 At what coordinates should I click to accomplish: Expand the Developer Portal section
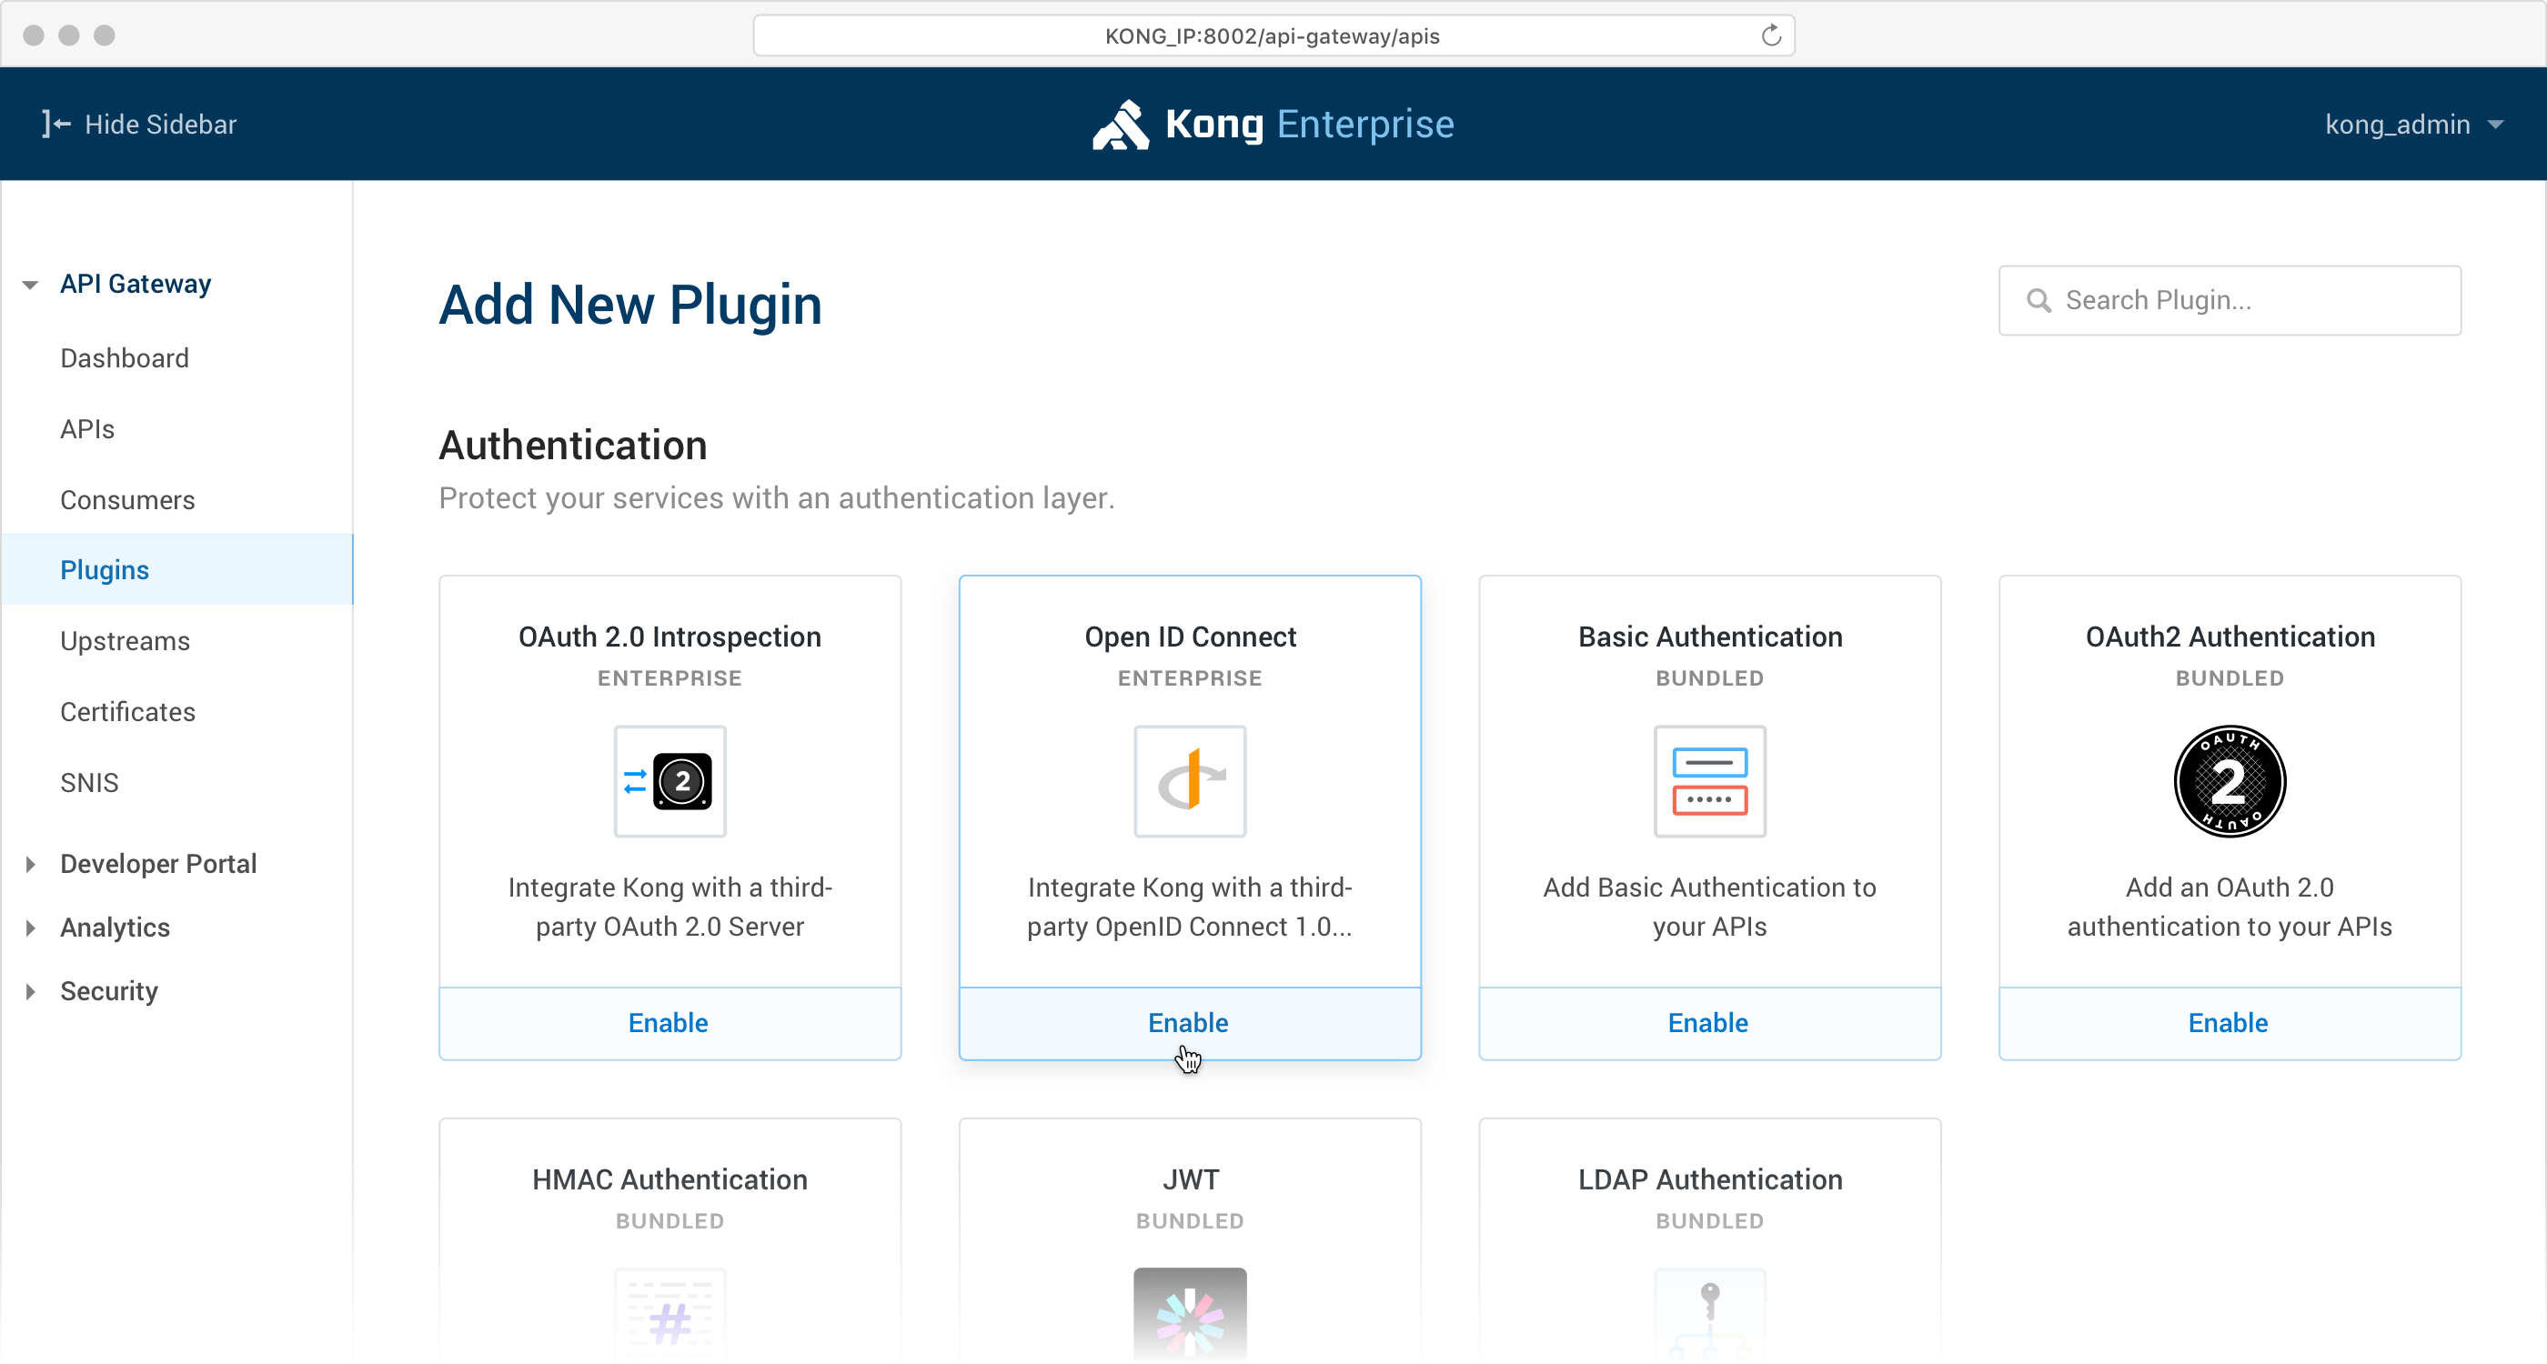(30, 864)
